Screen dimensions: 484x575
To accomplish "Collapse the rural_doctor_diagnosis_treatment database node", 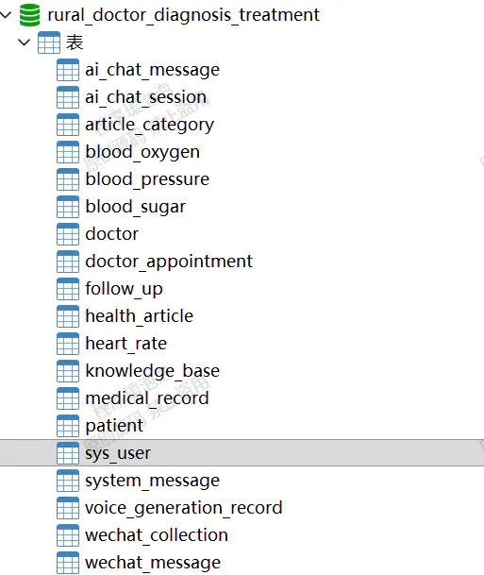I will click(x=6, y=15).
